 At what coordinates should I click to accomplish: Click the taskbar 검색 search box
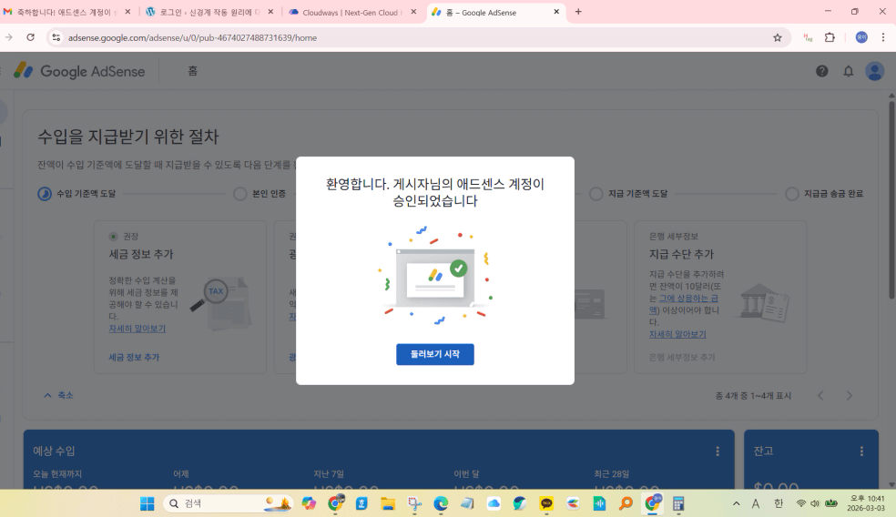pyautogui.click(x=229, y=503)
